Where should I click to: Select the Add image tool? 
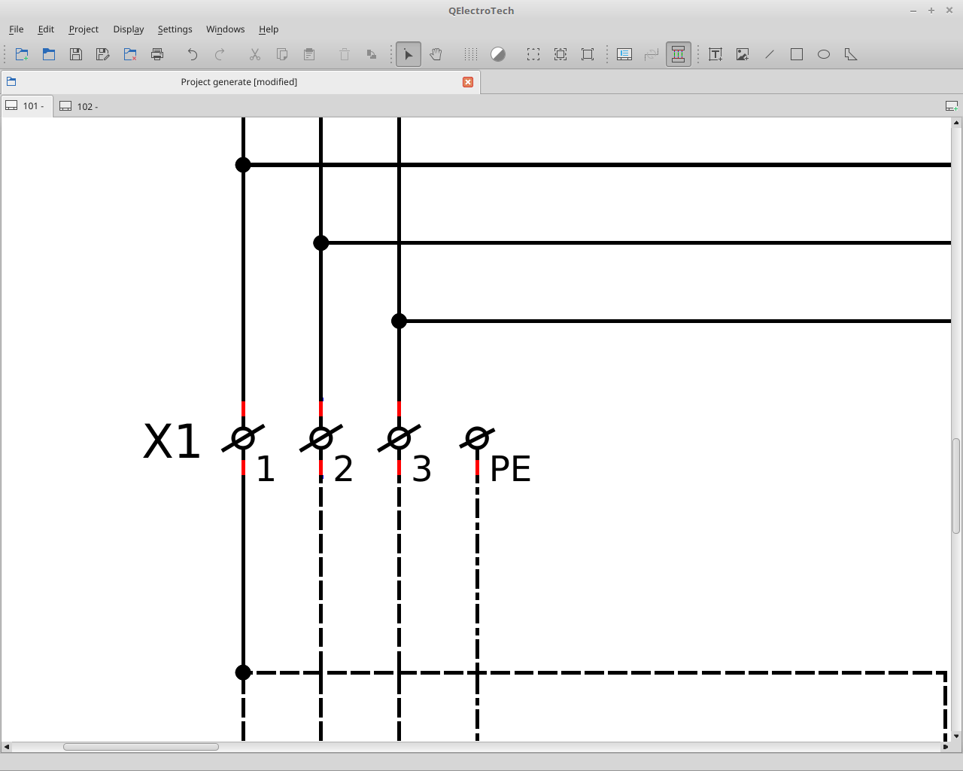click(x=743, y=54)
